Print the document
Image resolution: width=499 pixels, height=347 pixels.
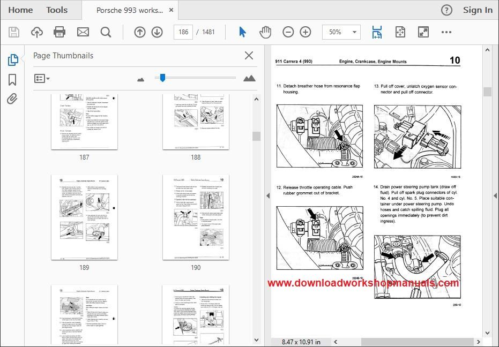point(59,32)
